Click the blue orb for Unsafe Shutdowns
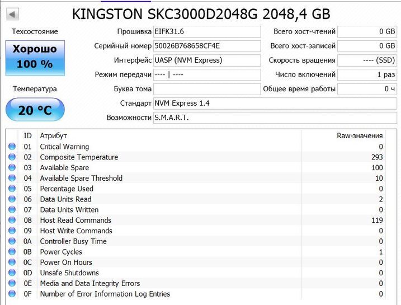This screenshot has height=305, width=401. tap(12, 273)
